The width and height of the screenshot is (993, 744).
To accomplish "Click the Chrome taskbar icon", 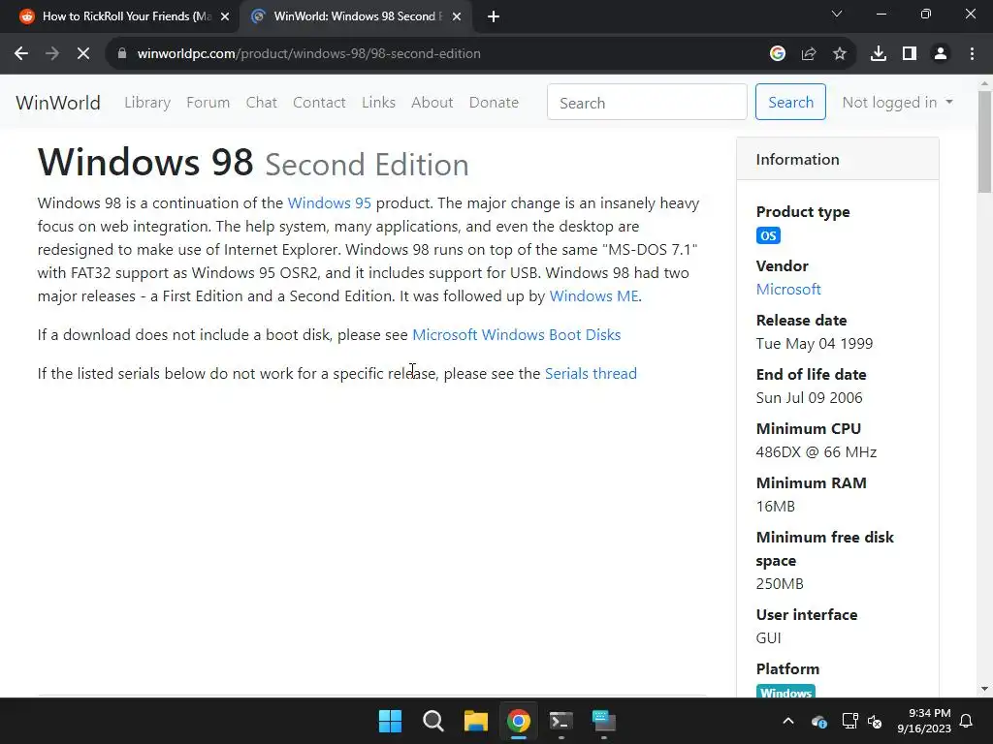I will (518, 721).
